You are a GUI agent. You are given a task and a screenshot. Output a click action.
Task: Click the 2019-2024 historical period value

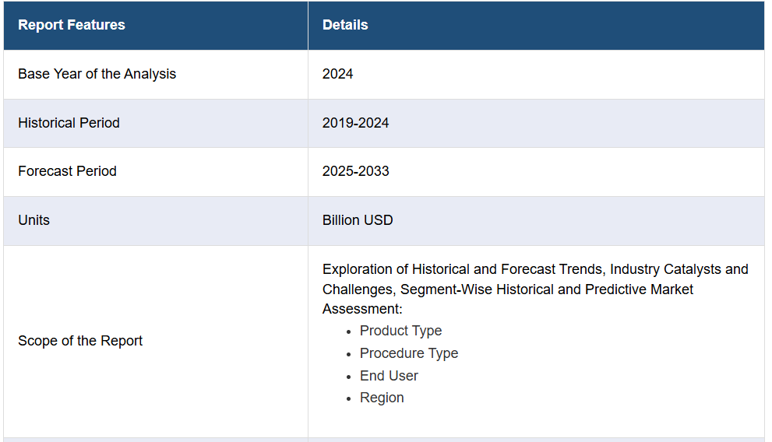[x=355, y=122]
